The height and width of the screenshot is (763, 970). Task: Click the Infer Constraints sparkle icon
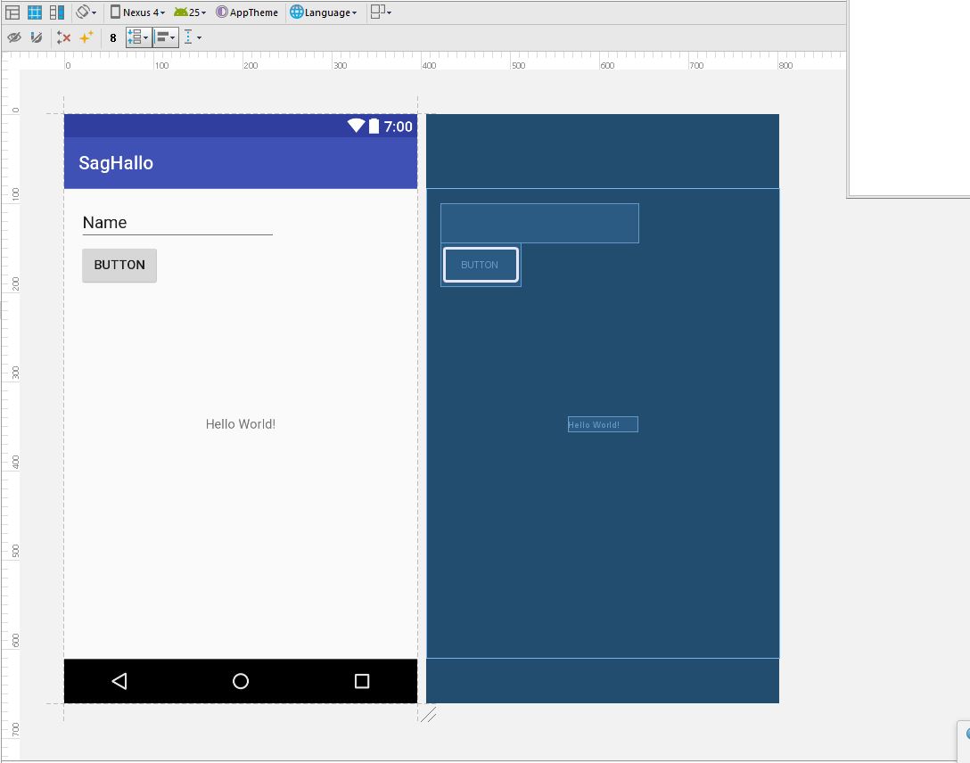(x=86, y=37)
